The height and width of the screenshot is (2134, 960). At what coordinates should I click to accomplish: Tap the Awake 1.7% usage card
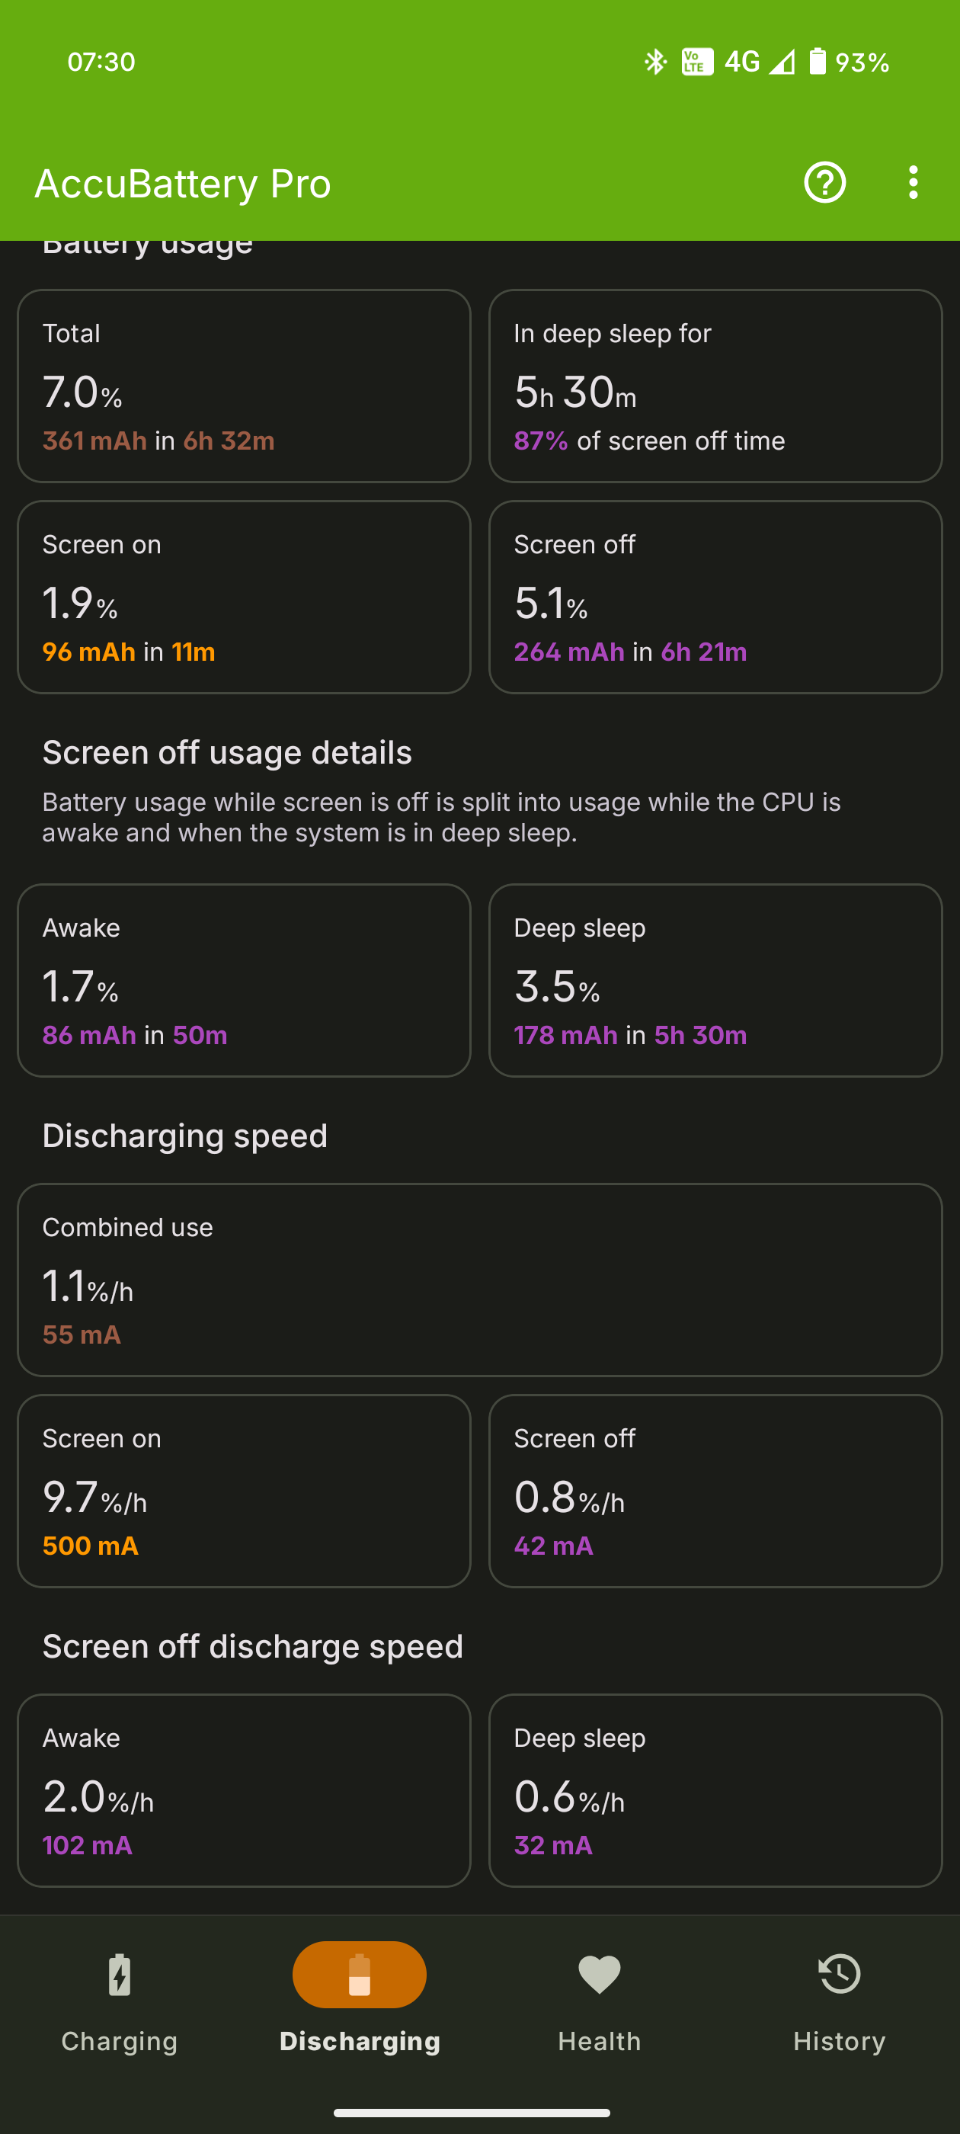tap(244, 981)
